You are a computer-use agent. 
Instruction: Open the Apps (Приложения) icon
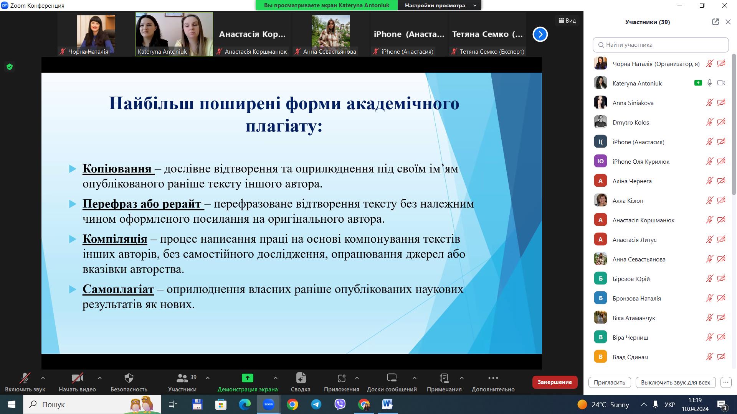tap(341, 378)
